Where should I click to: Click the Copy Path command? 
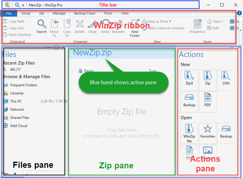(x=14, y=21)
